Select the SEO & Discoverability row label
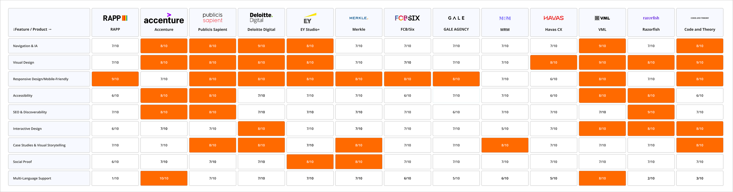This screenshot has width=733, height=192. pos(49,112)
